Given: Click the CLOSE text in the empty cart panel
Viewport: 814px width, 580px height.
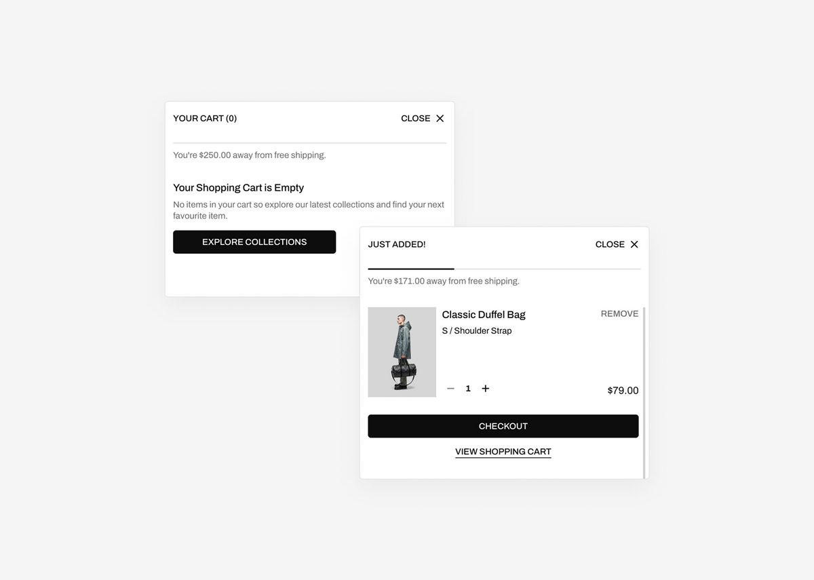Looking at the screenshot, I should [415, 119].
